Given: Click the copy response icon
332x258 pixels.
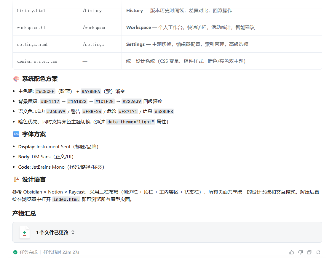Looking at the screenshot, I should [x=309, y=252].
